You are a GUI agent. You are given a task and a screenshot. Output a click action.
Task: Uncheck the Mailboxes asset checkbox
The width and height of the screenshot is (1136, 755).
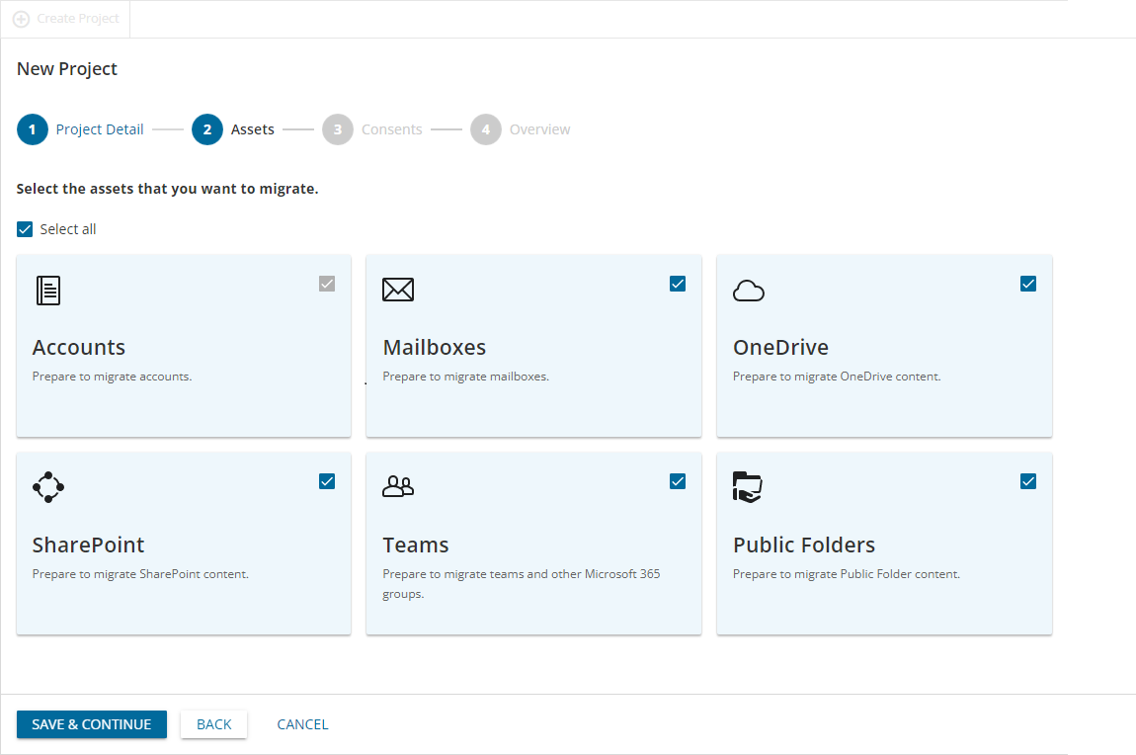point(678,284)
